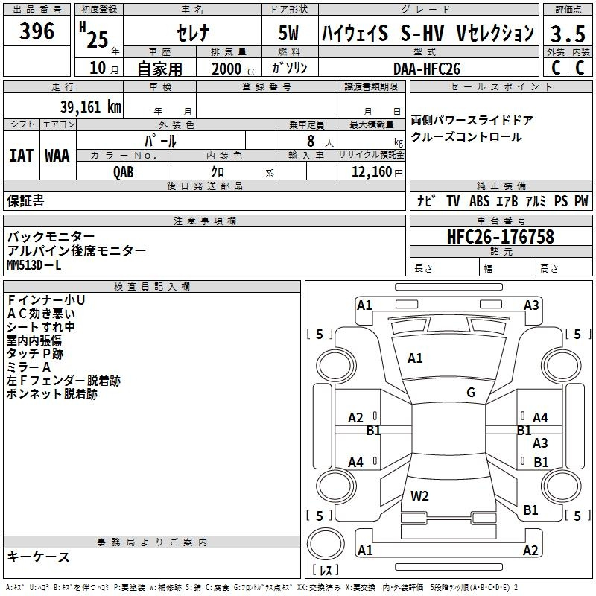Click the ナビ equipment label

(x=426, y=201)
